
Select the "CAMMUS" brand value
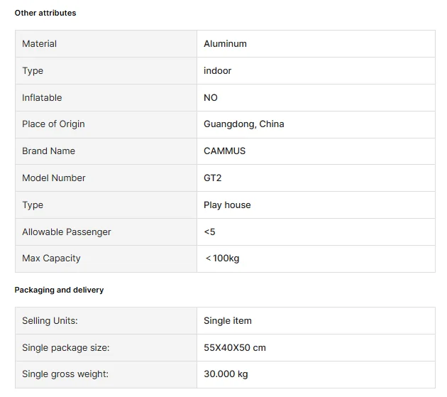point(224,151)
